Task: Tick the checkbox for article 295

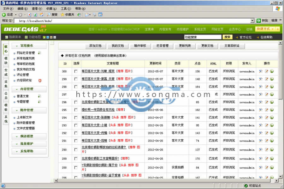Action: [x=76, y=110]
